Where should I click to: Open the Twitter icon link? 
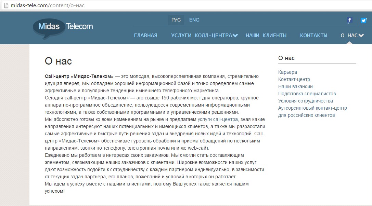tap(363, 20)
